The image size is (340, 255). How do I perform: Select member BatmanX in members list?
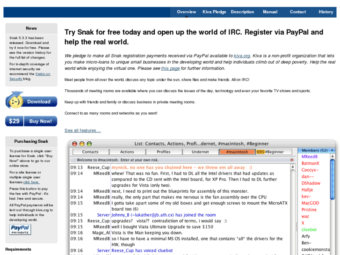click(x=310, y=163)
